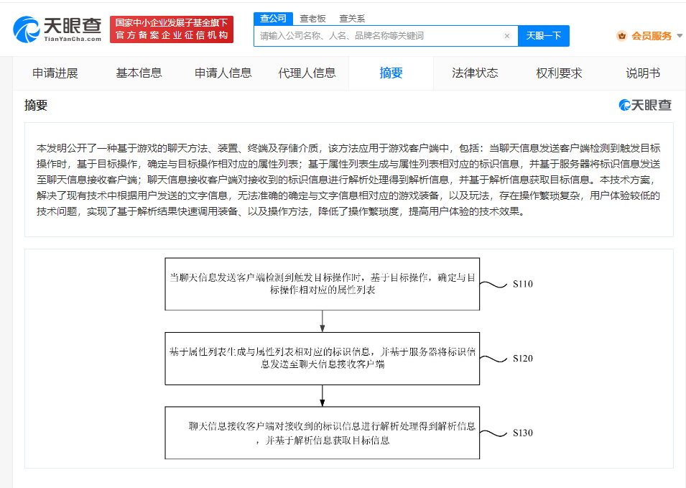Open the 说明书 tab
This screenshot has height=488, width=686.
[x=643, y=73]
